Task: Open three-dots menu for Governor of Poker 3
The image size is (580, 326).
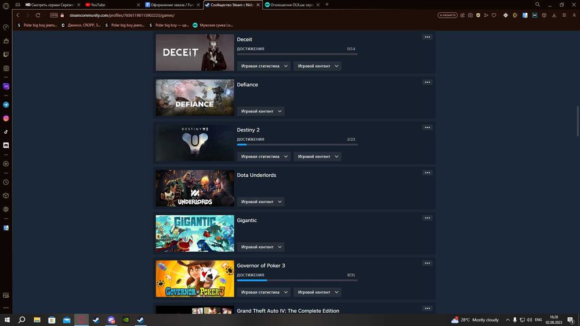Action: coord(427,263)
